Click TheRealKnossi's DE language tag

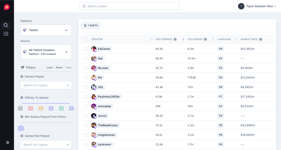(221, 125)
